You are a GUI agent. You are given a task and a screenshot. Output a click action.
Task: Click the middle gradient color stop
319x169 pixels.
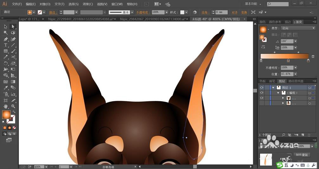point(288,60)
